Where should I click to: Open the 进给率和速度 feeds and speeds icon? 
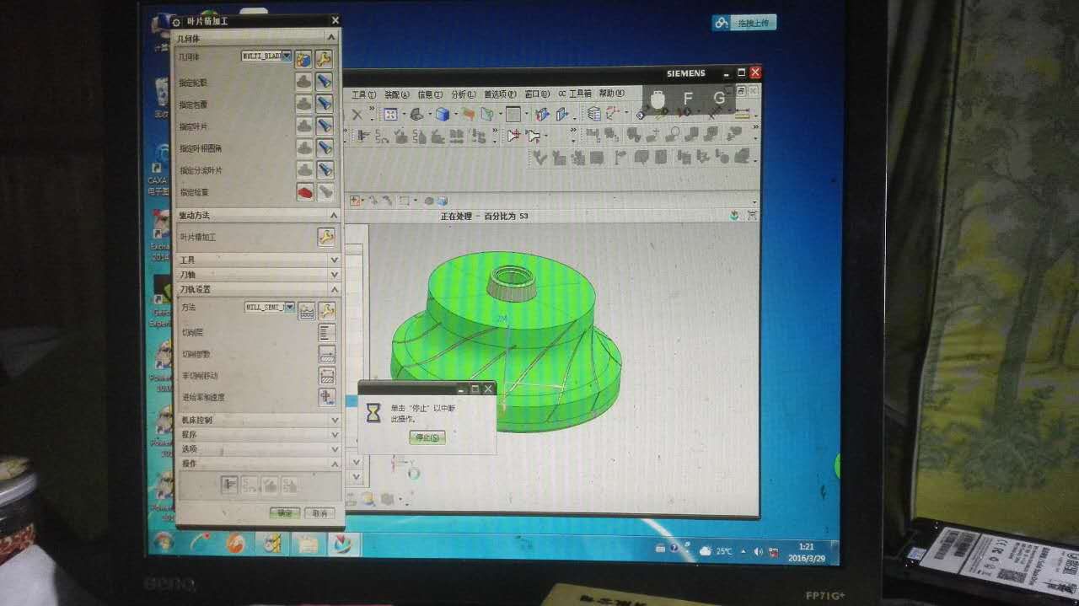tap(327, 397)
